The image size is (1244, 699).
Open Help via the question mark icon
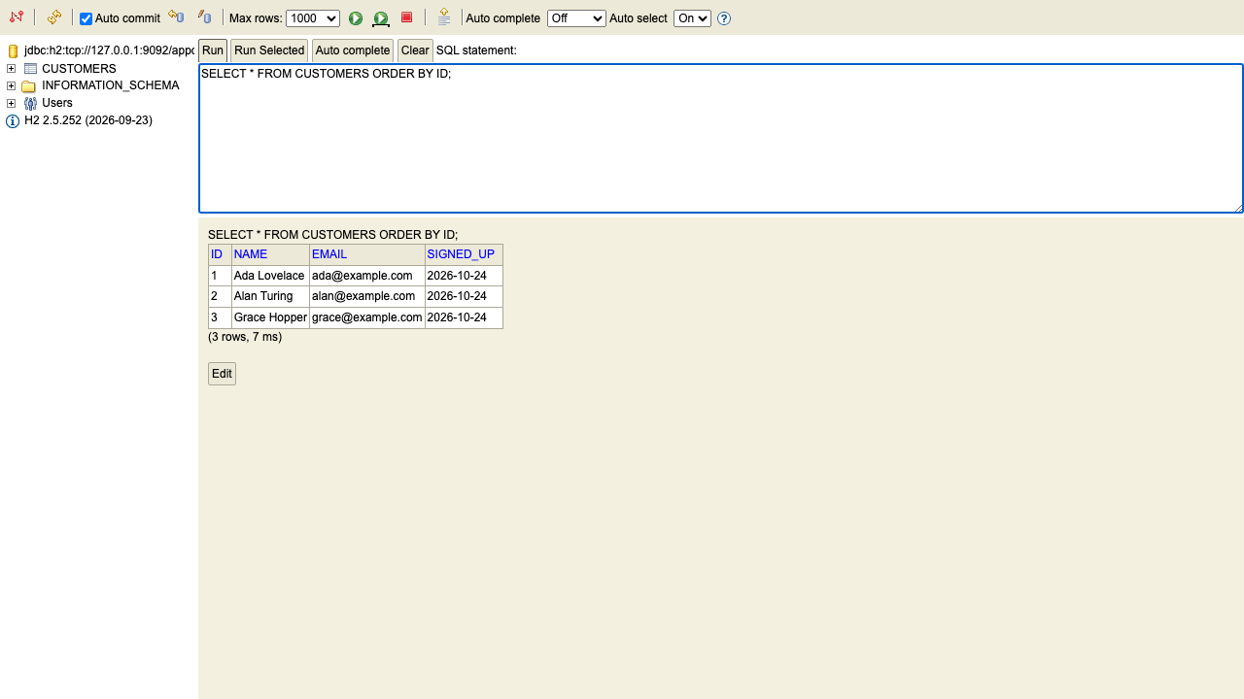724,18
